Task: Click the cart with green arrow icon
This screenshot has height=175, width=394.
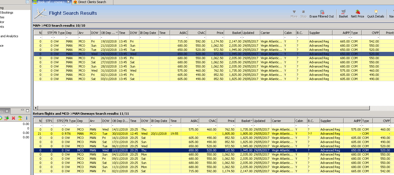Action: point(6,118)
